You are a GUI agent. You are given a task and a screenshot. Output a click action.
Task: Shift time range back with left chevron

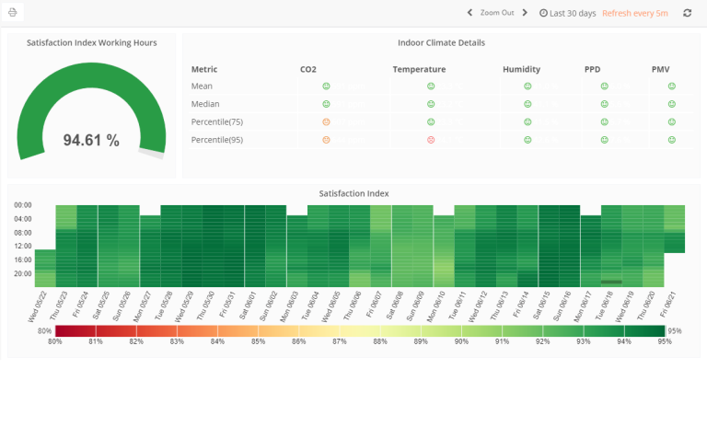(x=469, y=13)
